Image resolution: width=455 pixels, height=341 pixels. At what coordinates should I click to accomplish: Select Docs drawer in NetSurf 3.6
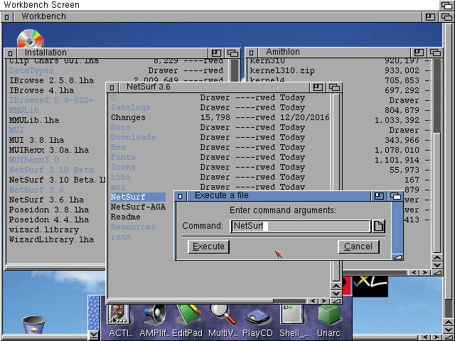pyautogui.click(x=120, y=127)
